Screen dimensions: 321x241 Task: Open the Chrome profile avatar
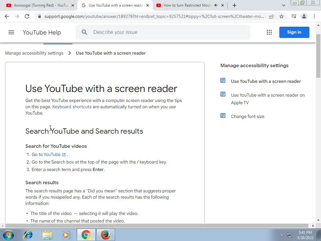pyautogui.click(x=304, y=16)
